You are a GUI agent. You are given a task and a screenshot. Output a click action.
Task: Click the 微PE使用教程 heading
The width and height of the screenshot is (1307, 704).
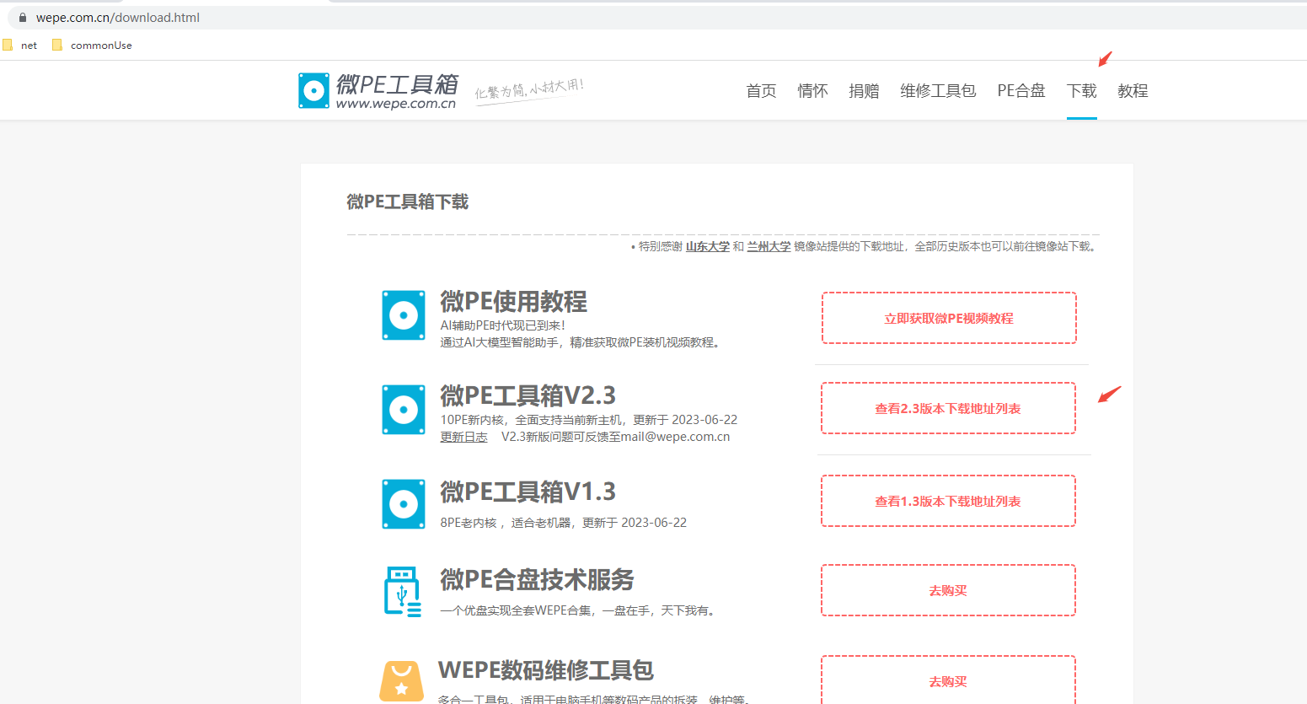click(513, 302)
